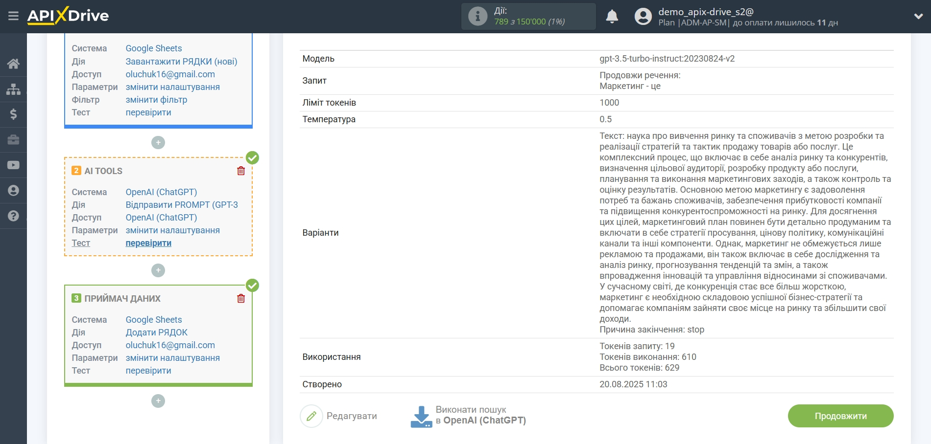Click the Створено date 20.08.2025 11:03
931x444 pixels.
click(633, 384)
